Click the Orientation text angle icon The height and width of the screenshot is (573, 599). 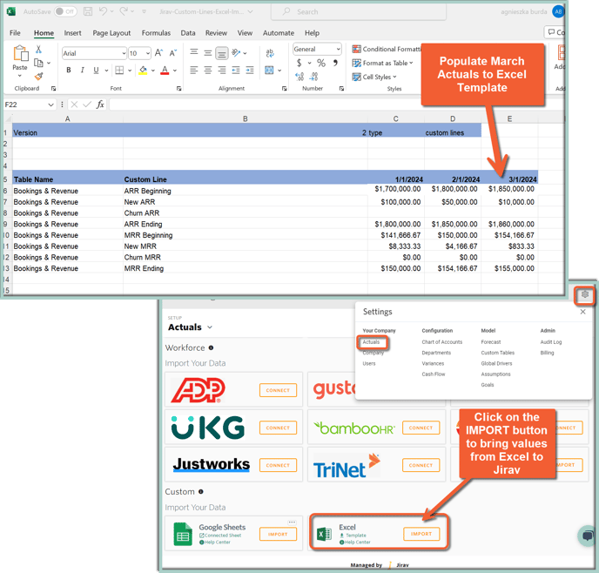click(x=236, y=53)
